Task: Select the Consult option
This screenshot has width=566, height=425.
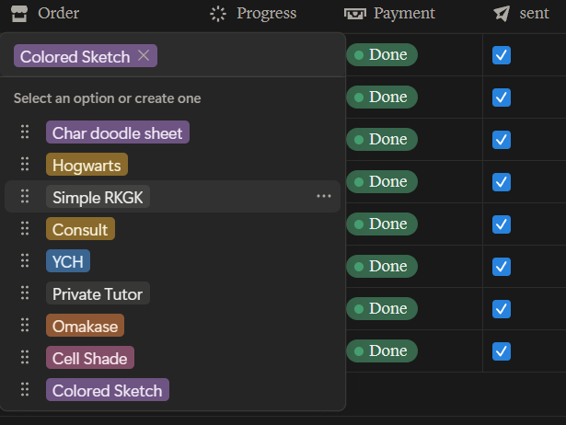Action: [x=80, y=229]
